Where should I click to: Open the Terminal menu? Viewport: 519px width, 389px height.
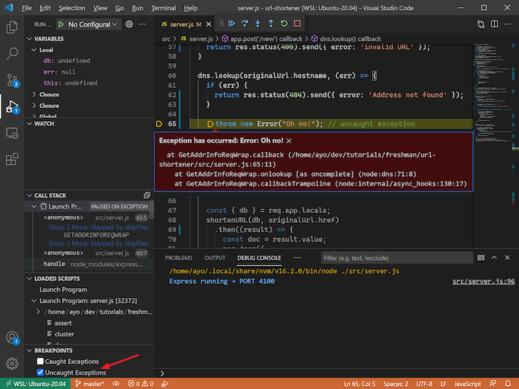[164, 8]
